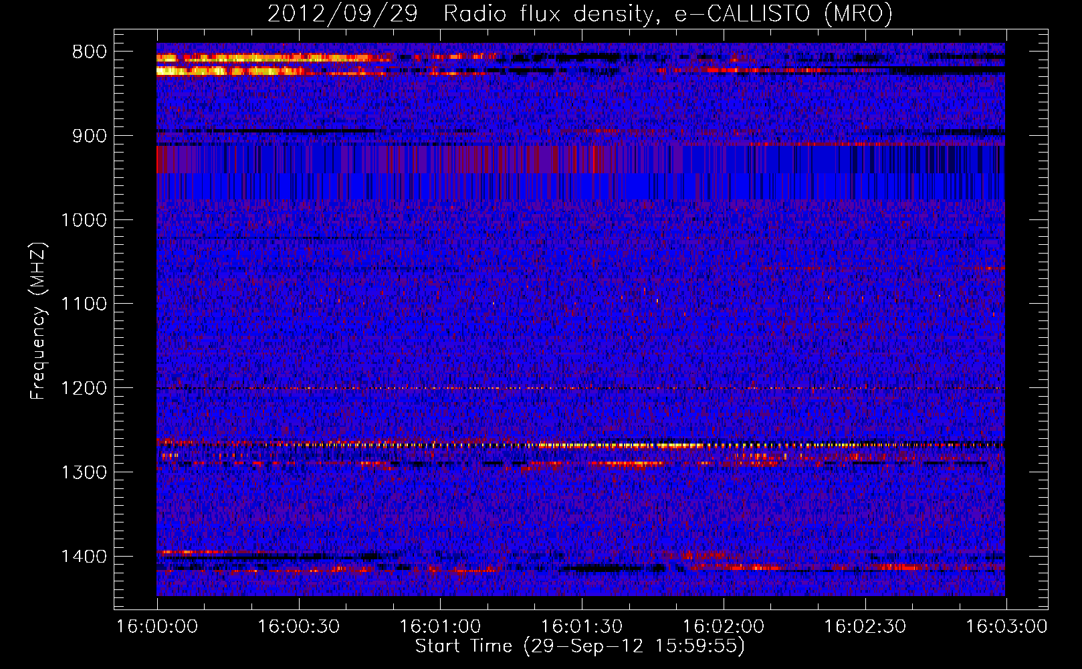Click the 1100 frequency tick label
Screen dimensions: 1082x669
coord(84,304)
